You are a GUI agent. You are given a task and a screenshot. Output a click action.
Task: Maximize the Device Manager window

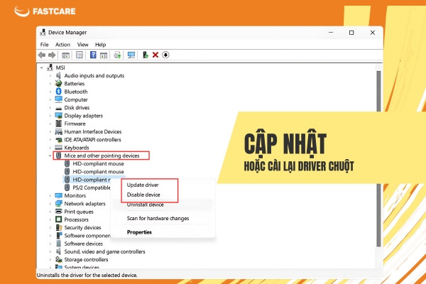tap(351, 33)
